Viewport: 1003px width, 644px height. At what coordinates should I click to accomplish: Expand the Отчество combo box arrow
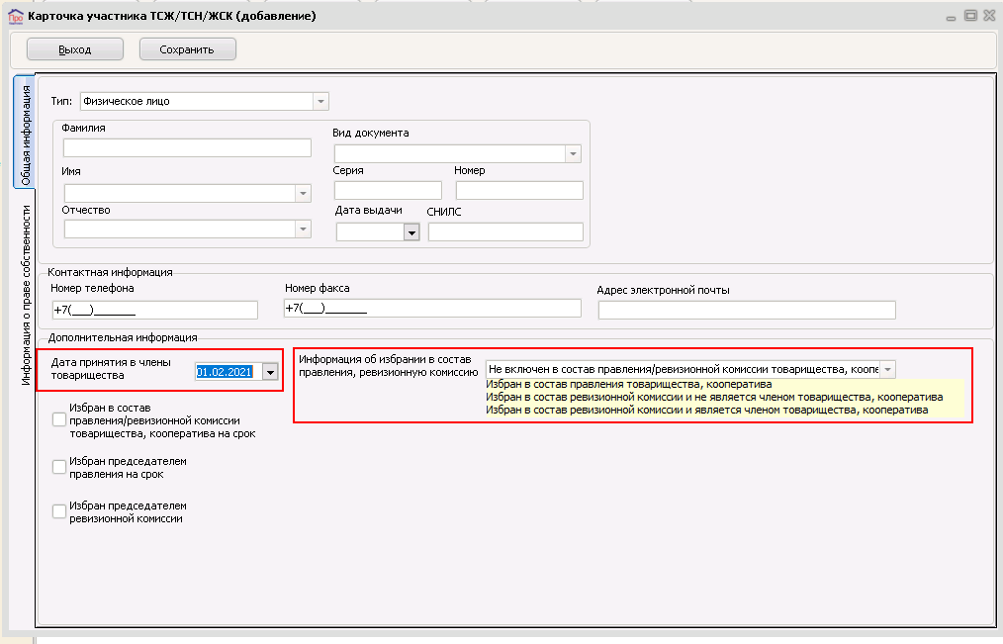click(304, 229)
